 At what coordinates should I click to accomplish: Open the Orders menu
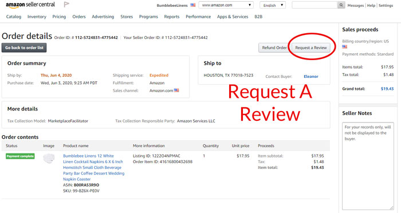click(79, 17)
